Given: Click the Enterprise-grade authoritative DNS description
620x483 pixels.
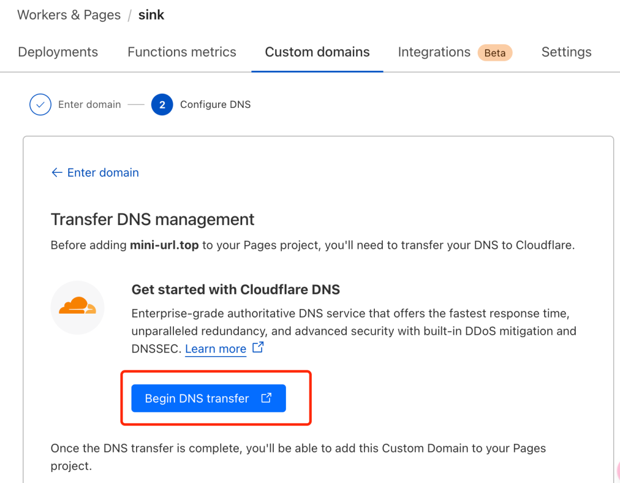Looking at the screenshot, I should tap(354, 331).
